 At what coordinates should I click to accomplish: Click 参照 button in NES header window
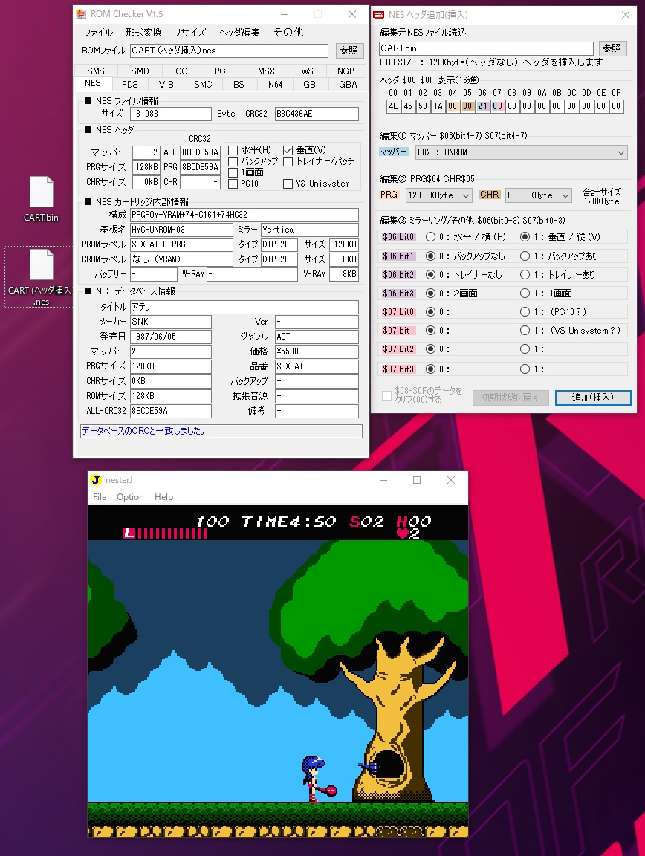point(612,48)
